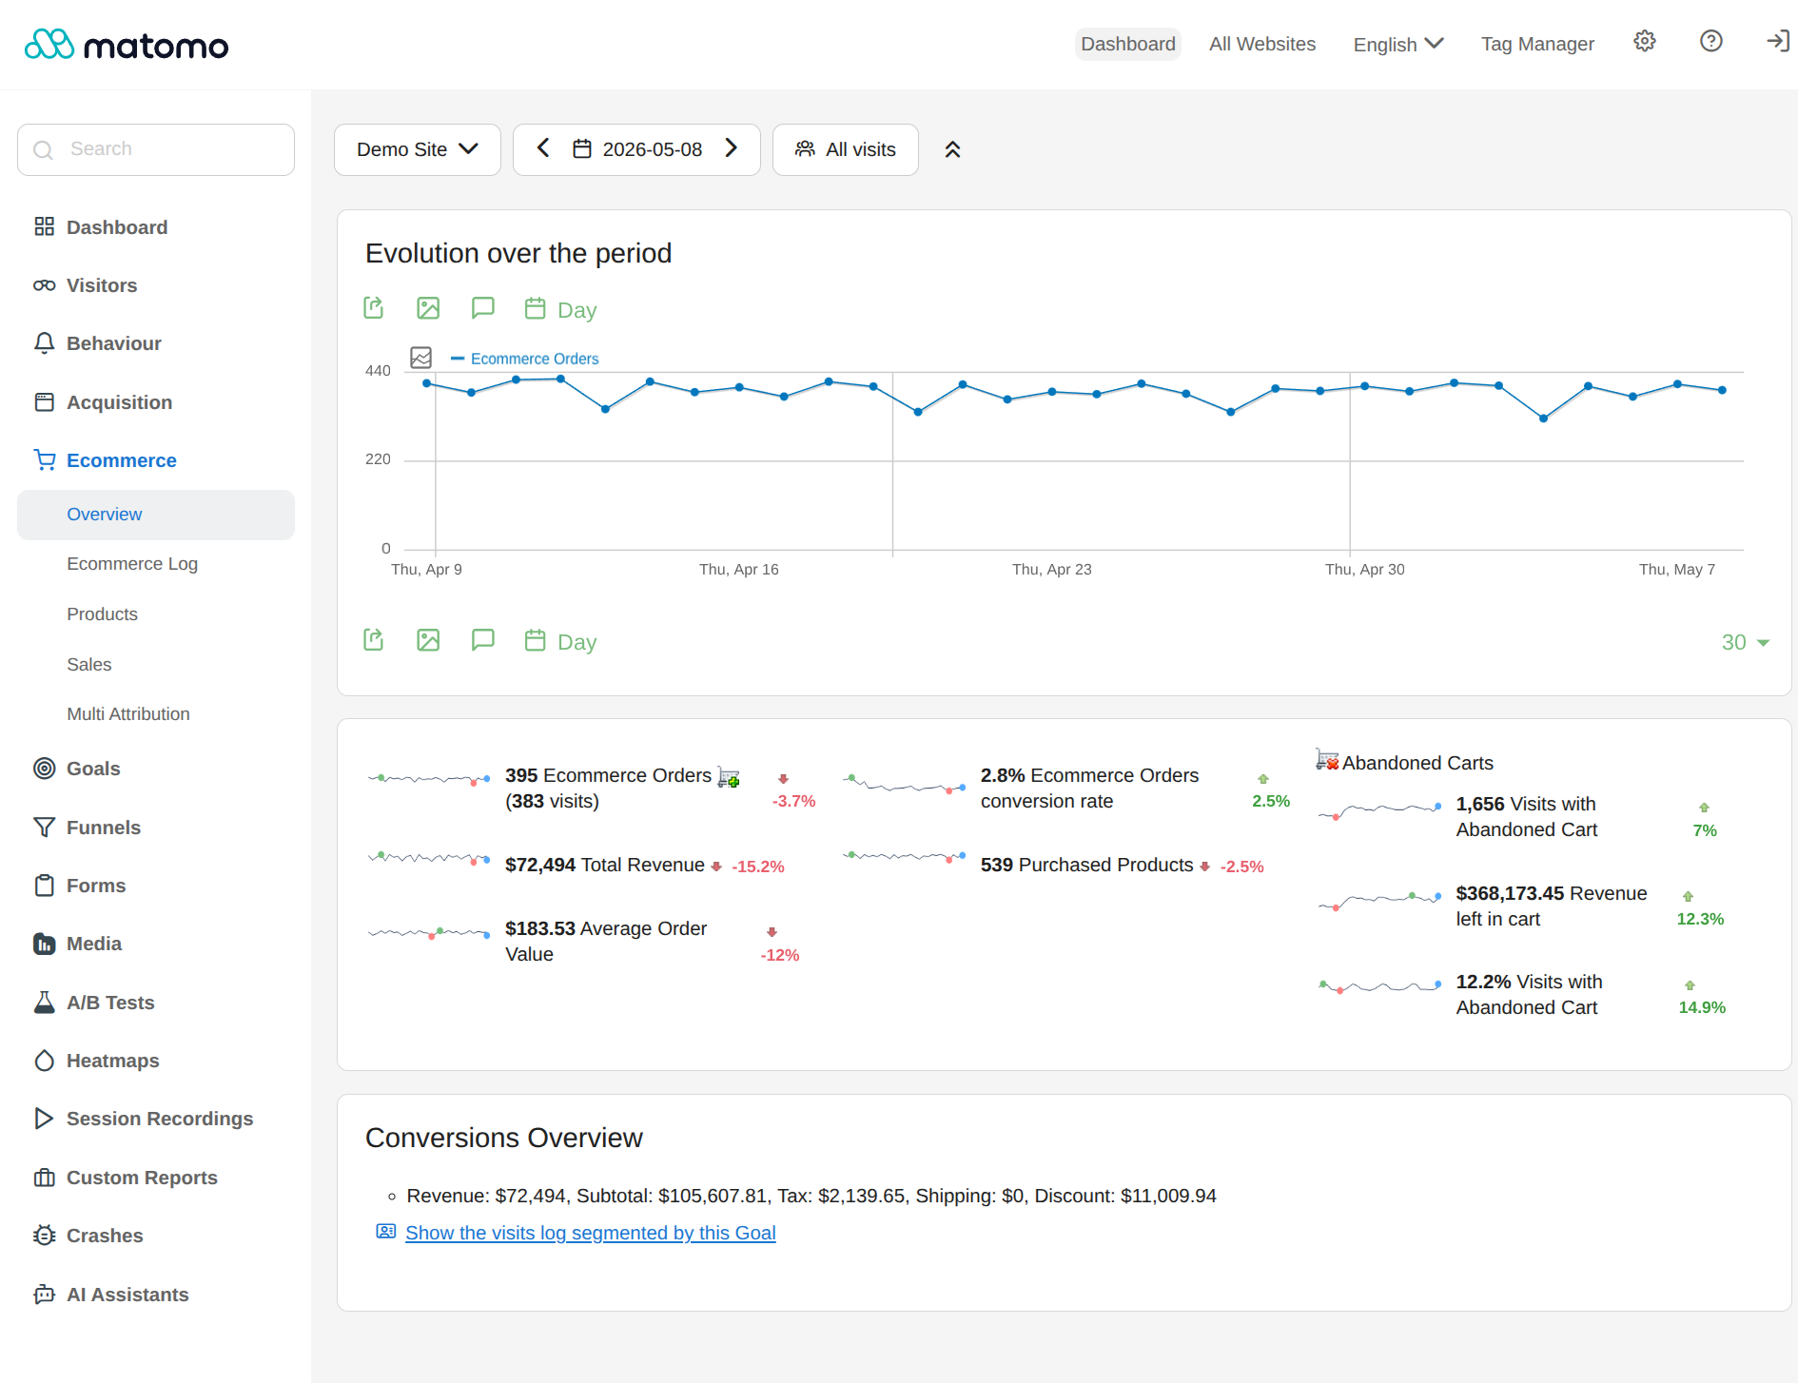
Task: Click the cart icon next to Ecommerce Orders
Action: pos(729,777)
